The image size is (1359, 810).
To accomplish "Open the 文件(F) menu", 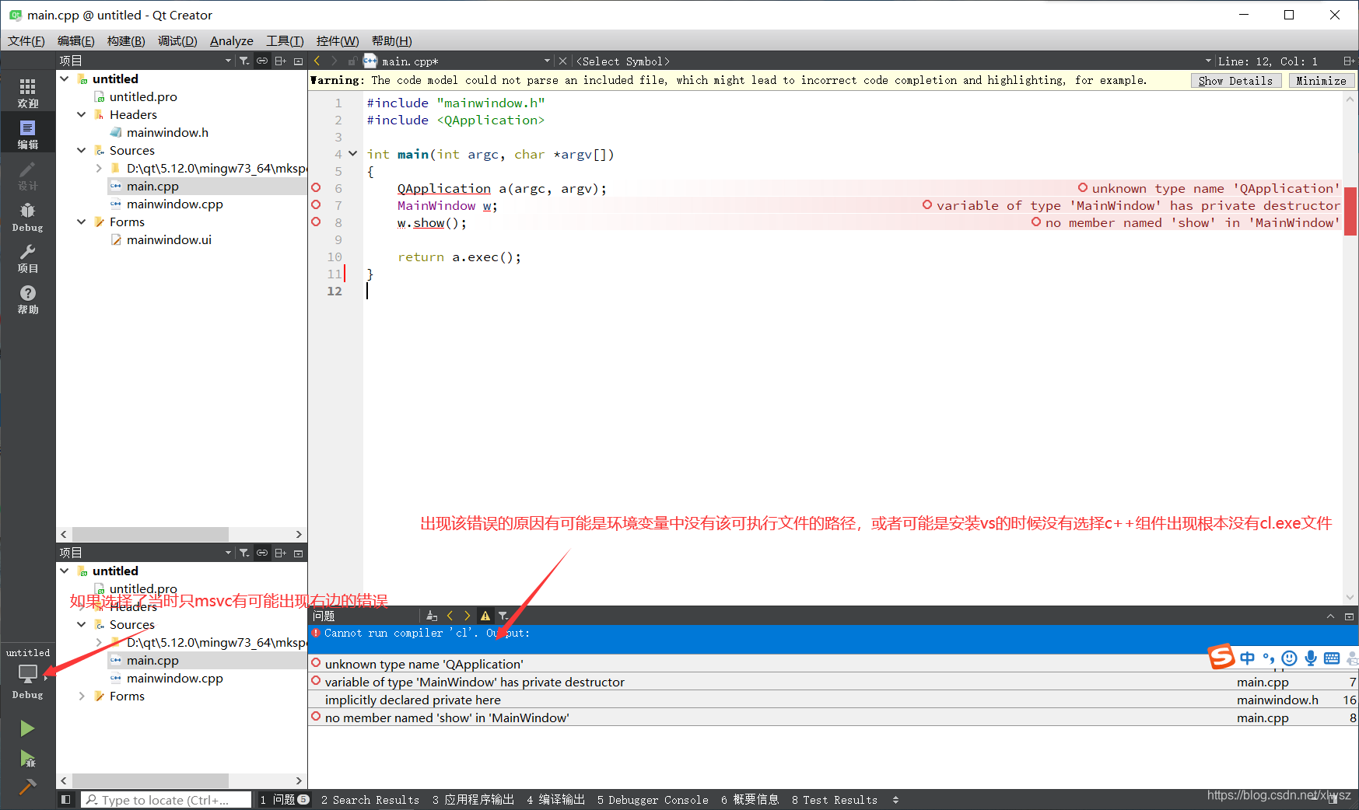I will [26, 40].
